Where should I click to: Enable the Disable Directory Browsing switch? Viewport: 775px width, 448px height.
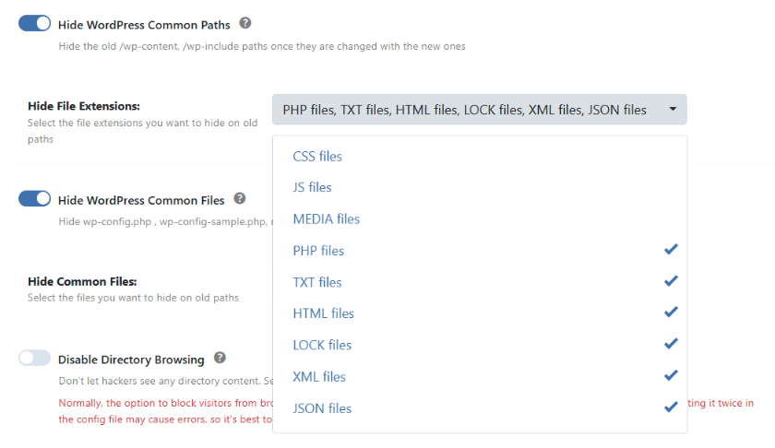click(x=35, y=359)
